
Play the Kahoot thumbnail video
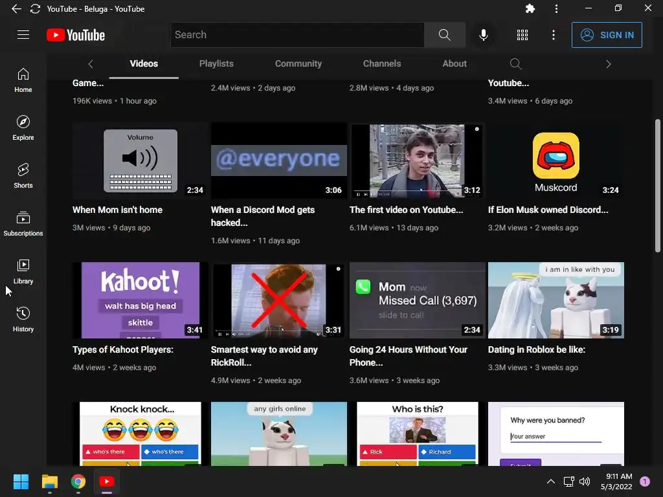[x=140, y=300]
